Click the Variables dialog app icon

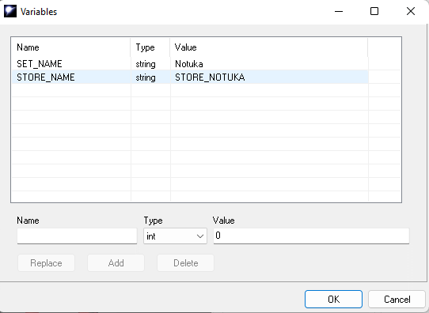[10, 11]
